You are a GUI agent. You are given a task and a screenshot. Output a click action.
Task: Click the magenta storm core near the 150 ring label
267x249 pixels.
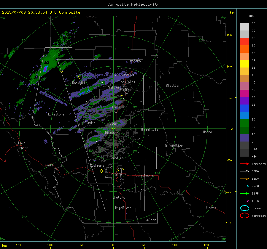point(45,69)
